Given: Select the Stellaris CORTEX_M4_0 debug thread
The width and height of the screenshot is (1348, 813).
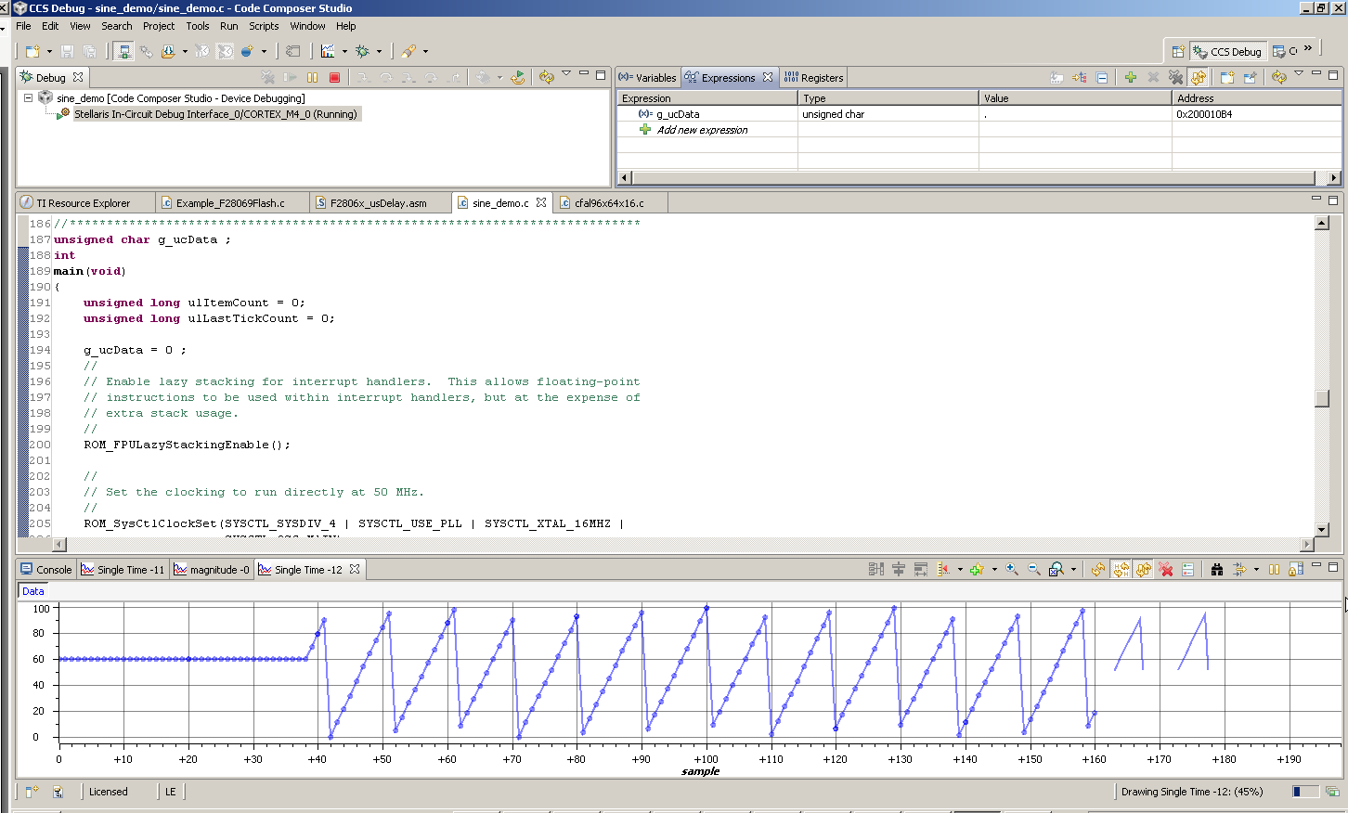Looking at the screenshot, I should (215, 115).
